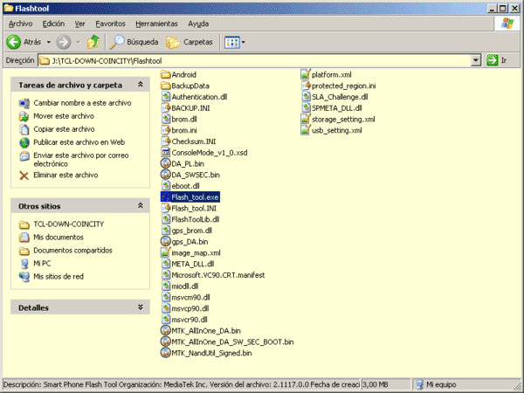Viewport: 524px width, 393px height.
Task: Open the Atrás history dropdown arrow
Action: click(48, 42)
